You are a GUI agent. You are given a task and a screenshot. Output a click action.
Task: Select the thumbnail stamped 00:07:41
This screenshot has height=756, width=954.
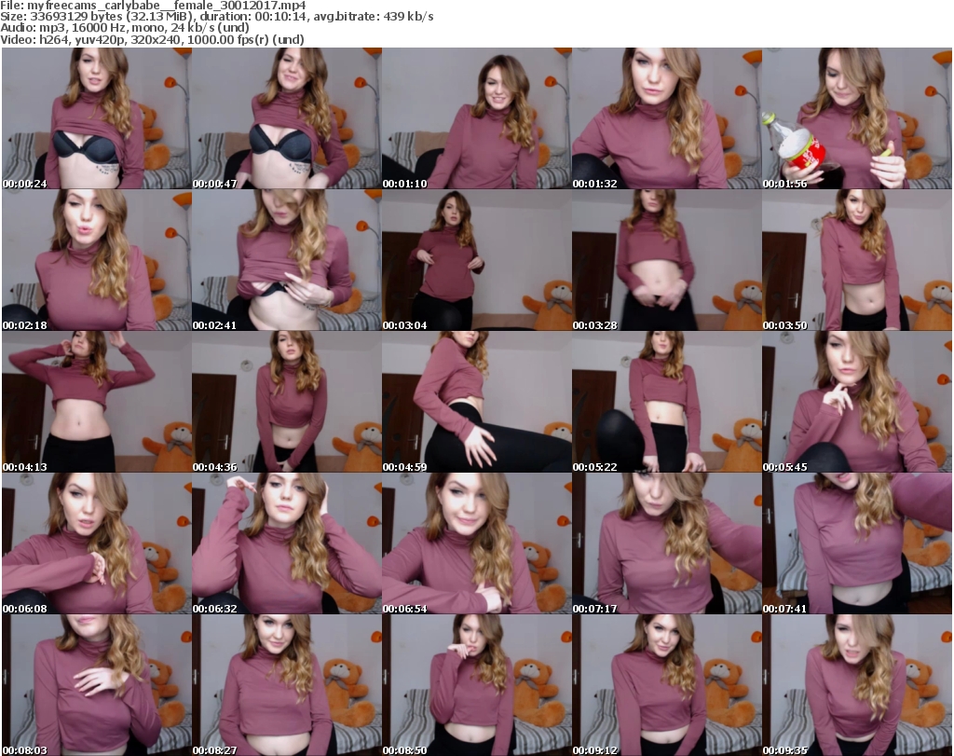point(857,543)
